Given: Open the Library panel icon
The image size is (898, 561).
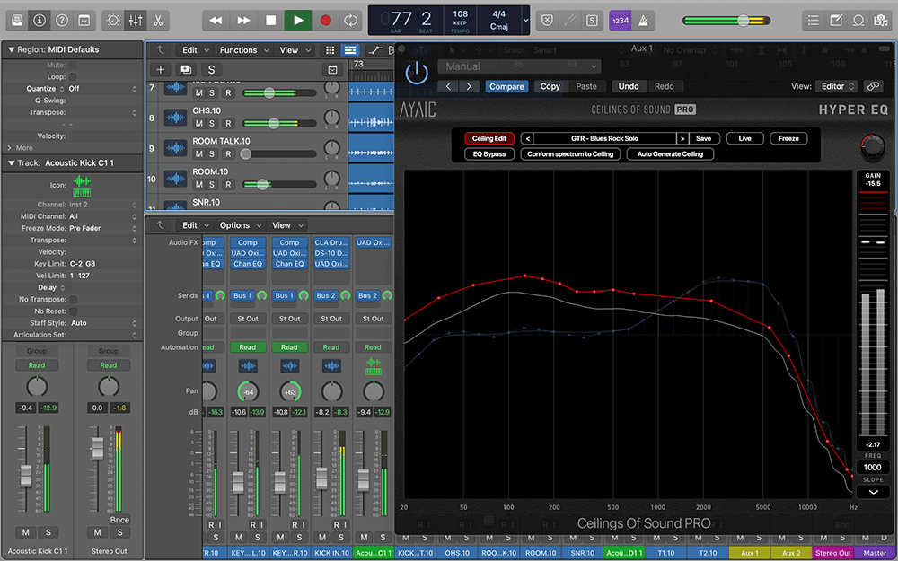Looking at the screenshot, I should coord(17,21).
